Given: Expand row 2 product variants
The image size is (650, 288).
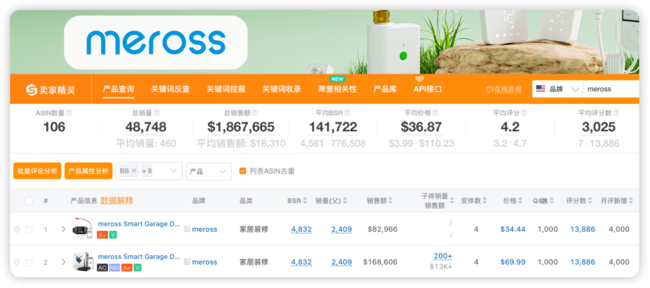Looking at the screenshot, I should [63, 262].
